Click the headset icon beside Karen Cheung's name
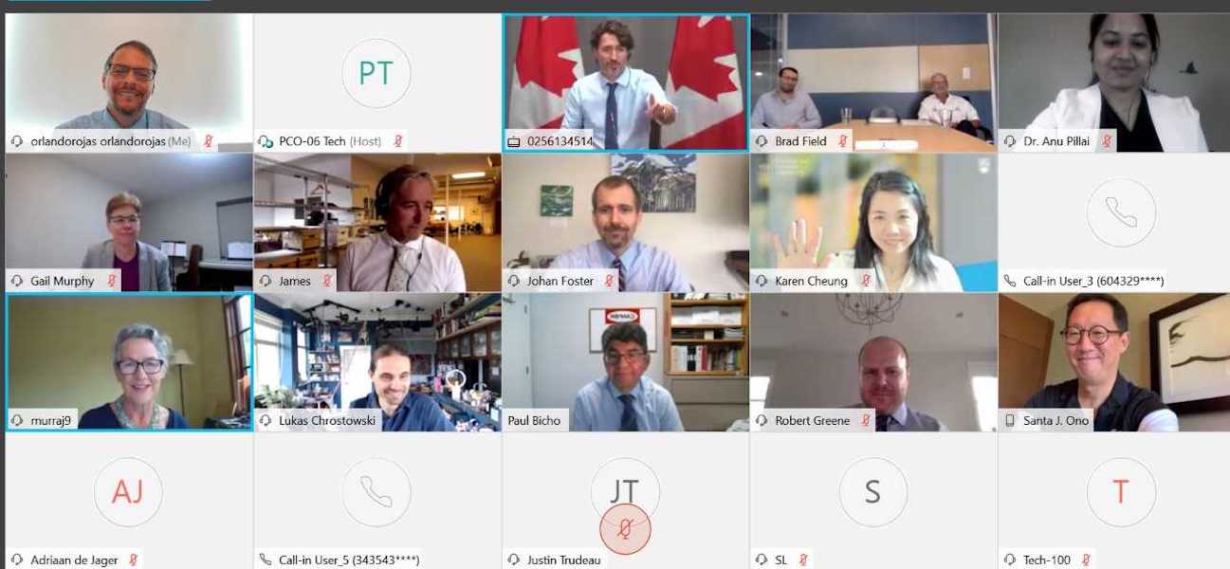This screenshot has width=1230, height=569. 762,281
